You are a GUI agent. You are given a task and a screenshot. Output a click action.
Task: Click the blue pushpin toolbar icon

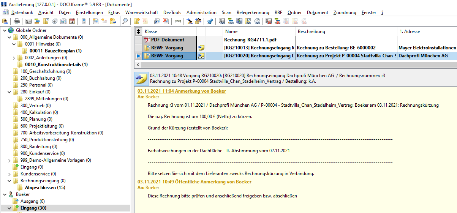[210, 21]
